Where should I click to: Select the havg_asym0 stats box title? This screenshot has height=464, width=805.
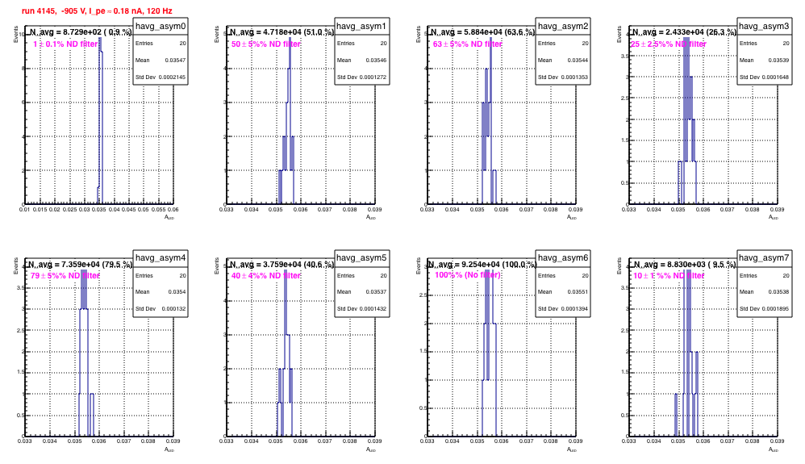(161, 26)
